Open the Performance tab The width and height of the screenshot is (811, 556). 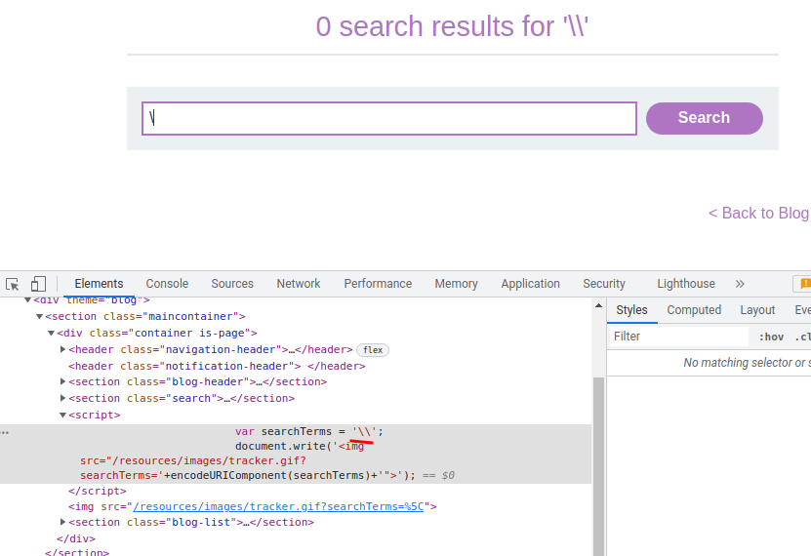point(378,284)
